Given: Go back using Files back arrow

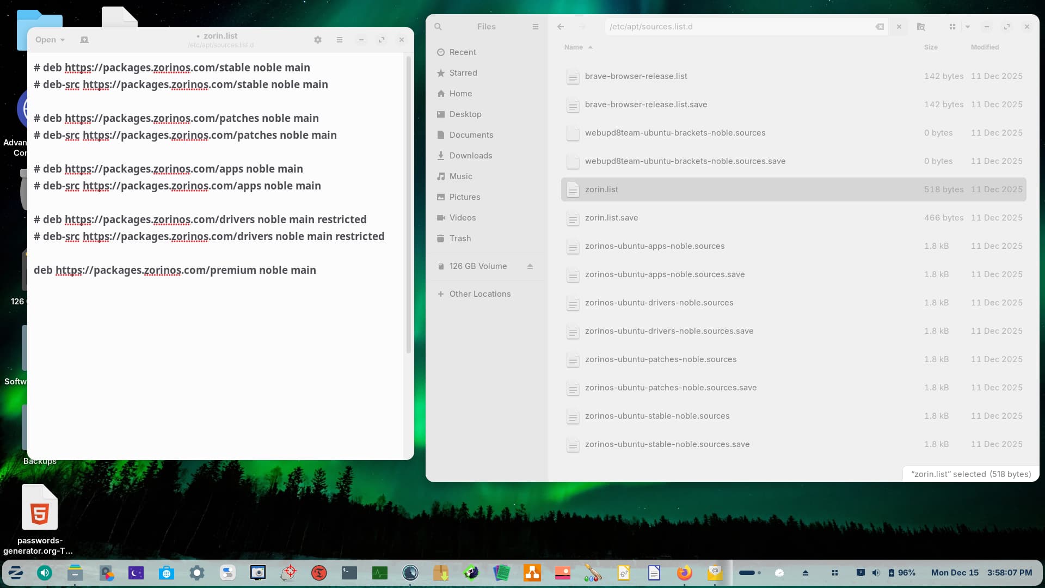Looking at the screenshot, I should tap(561, 27).
